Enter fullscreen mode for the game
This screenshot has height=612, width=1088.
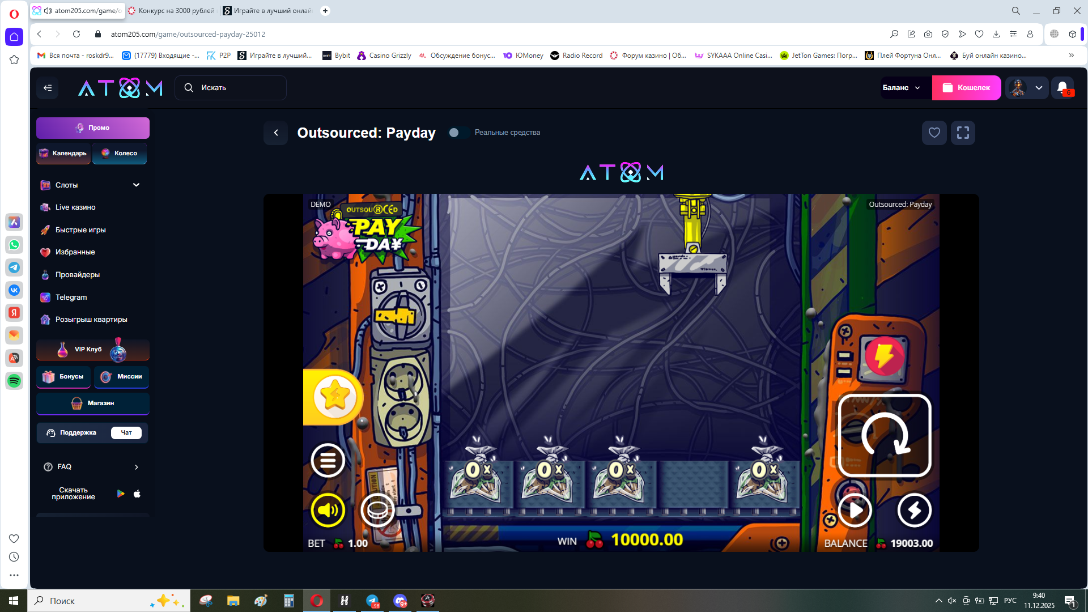[x=963, y=133]
